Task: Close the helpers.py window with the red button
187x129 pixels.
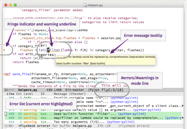Action: (6, 5)
